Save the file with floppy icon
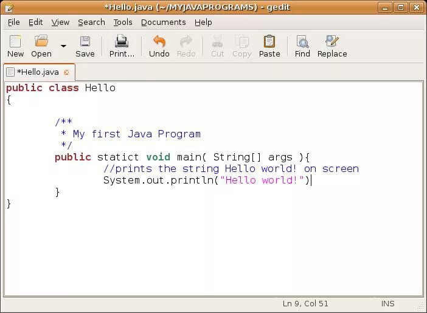 [85, 41]
